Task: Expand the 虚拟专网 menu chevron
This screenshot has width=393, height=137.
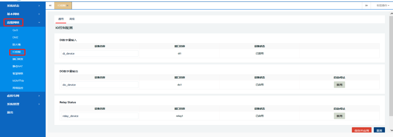Action: click(x=39, y=96)
